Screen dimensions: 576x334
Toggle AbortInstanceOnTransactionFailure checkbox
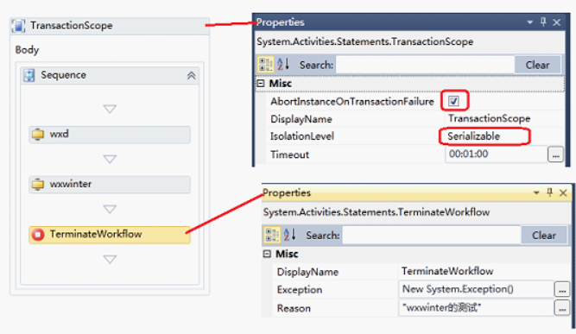(x=453, y=101)
